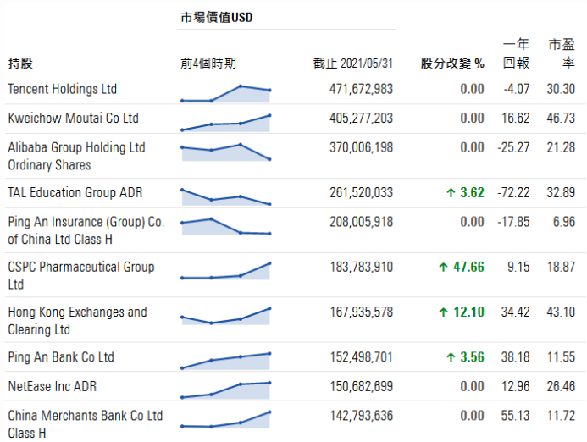The width and height of the screenshot is (587, 442).
Task: Select the NetEase Inc ADR holding
Action: [x=53, y=387]
